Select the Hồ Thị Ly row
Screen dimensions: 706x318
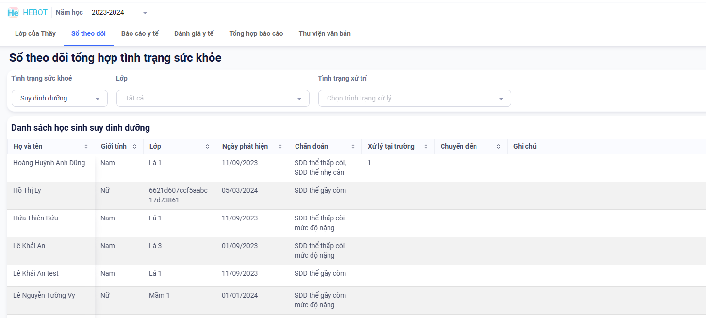point(27,190)
